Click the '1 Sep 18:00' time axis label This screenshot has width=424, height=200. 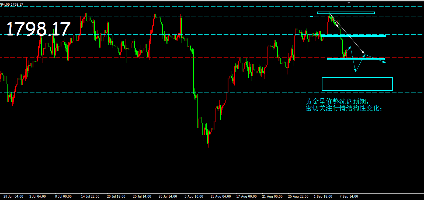point(323,197)
